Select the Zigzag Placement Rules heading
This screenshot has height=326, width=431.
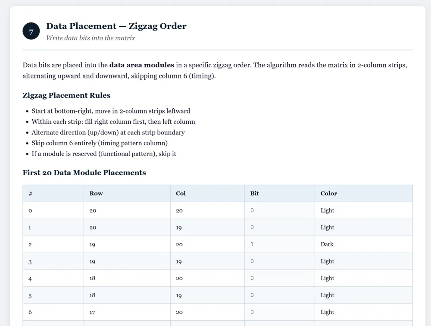click(x=66, y=95)
